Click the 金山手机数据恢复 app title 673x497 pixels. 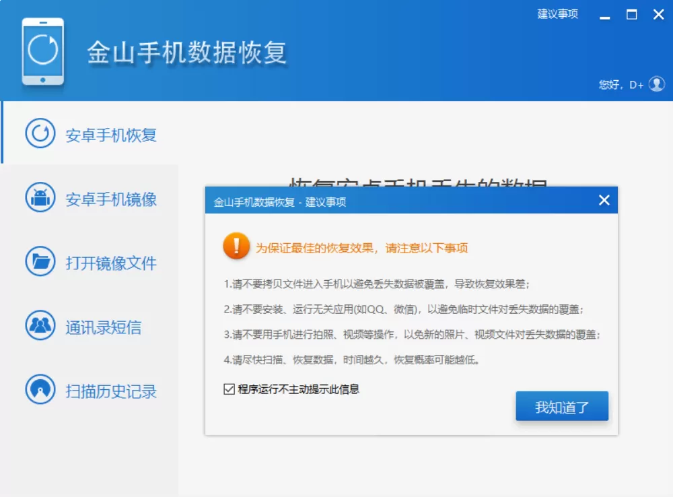pyautogui.click(x=186, y=53)
